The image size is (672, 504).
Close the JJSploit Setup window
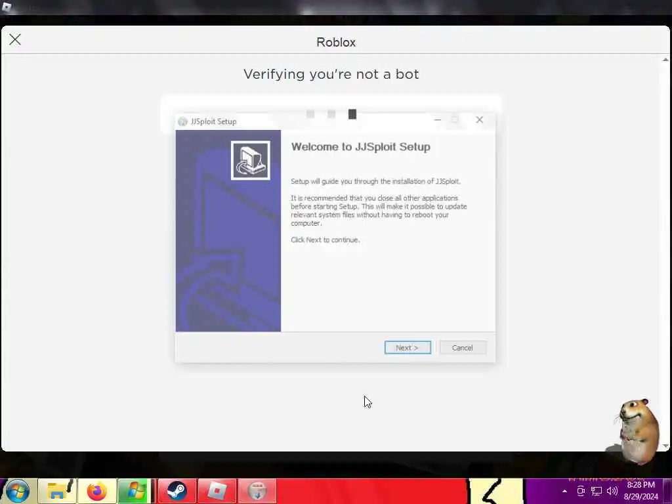click(x=480, y=120)
